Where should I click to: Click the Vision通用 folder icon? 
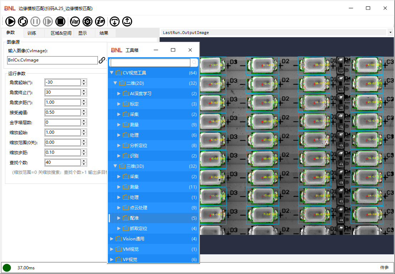click(x=119, y=239)
